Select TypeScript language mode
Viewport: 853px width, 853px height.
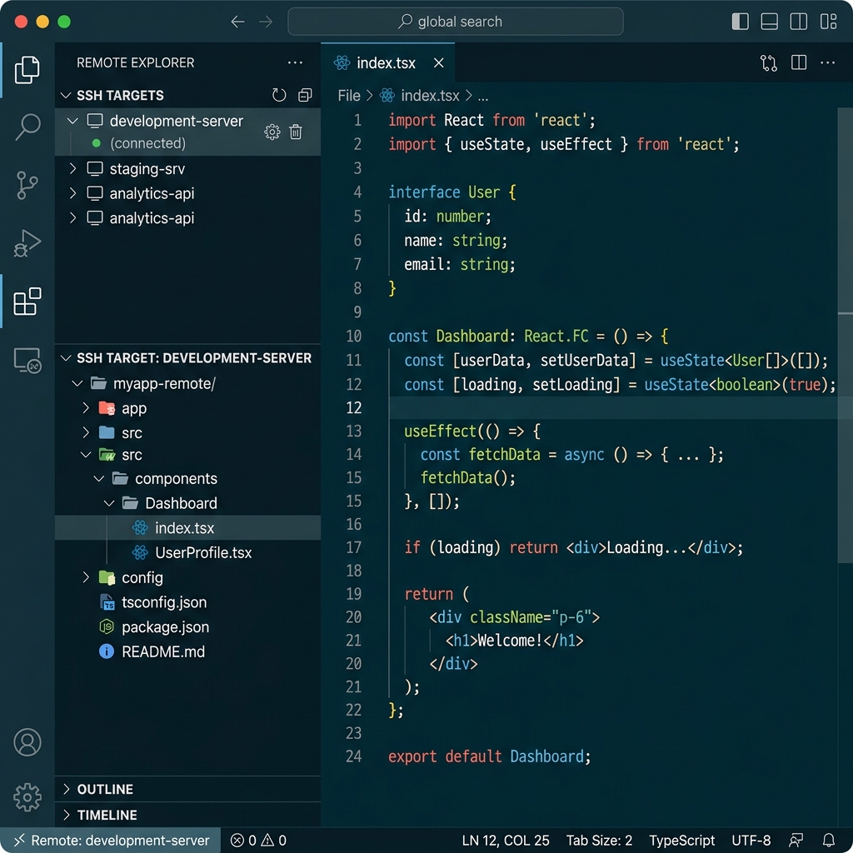pyautogui.click(x=681, y=840)
